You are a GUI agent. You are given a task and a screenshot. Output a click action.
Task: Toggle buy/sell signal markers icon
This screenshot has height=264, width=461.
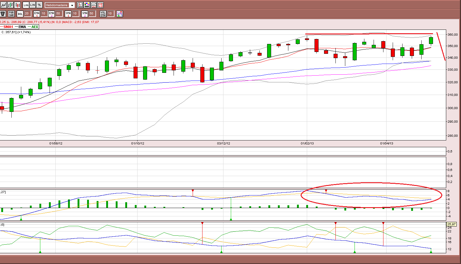point(120,14)
